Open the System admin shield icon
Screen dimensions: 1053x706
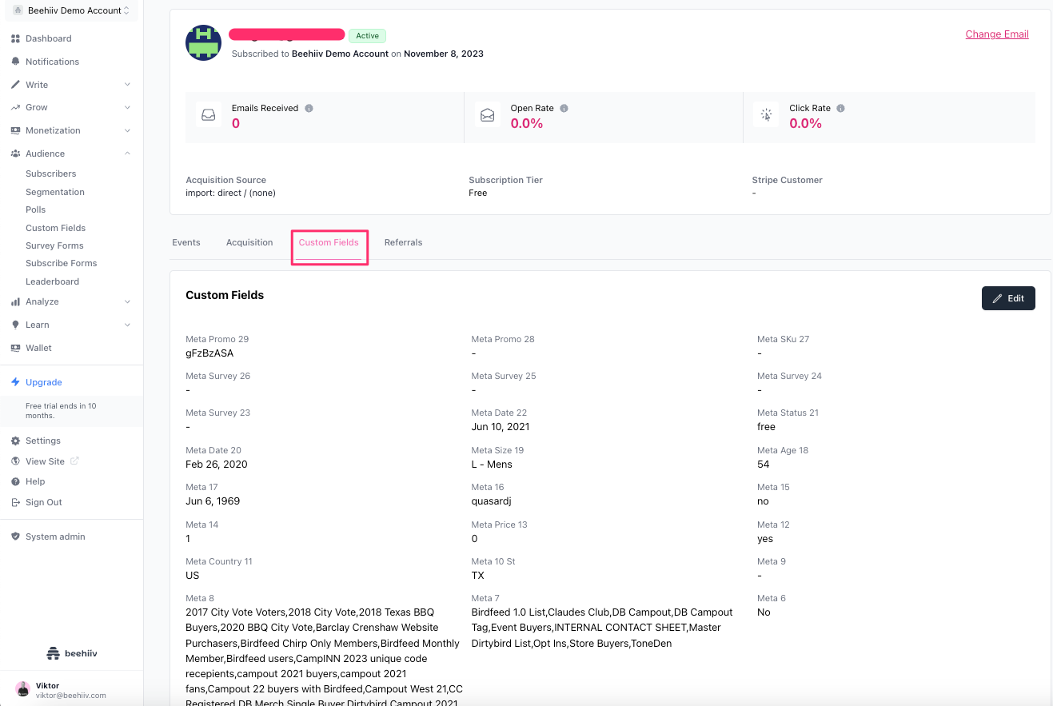pos(18,536)
